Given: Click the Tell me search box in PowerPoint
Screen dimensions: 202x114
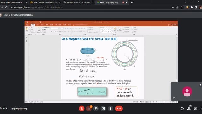Looking at the screenshot, I should [81, 25].
